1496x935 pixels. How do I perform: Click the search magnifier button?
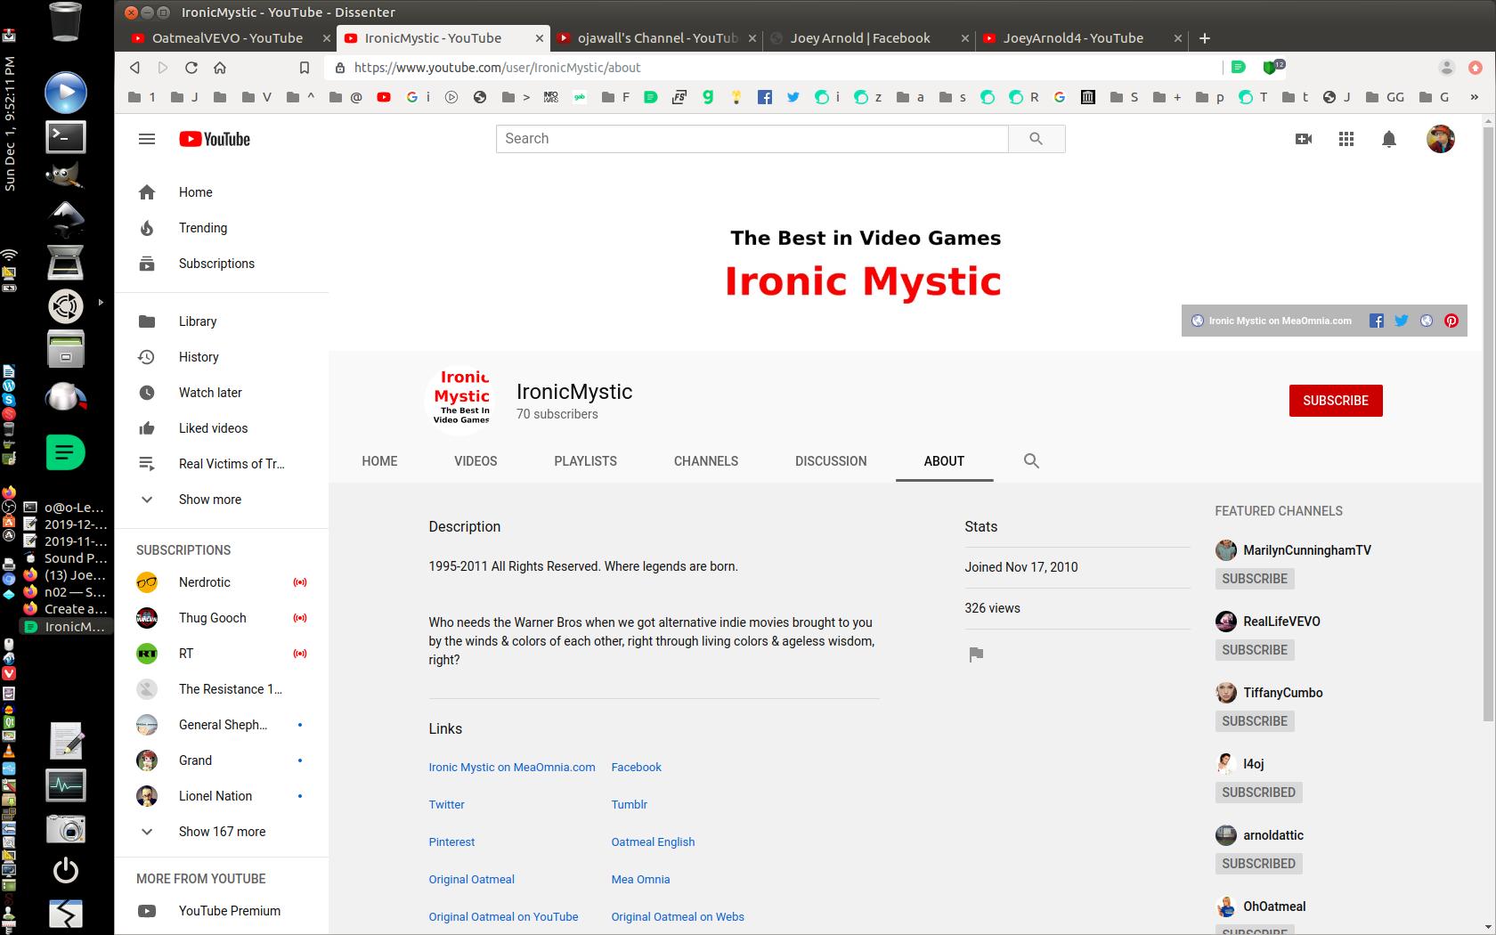pos(1037,139)
